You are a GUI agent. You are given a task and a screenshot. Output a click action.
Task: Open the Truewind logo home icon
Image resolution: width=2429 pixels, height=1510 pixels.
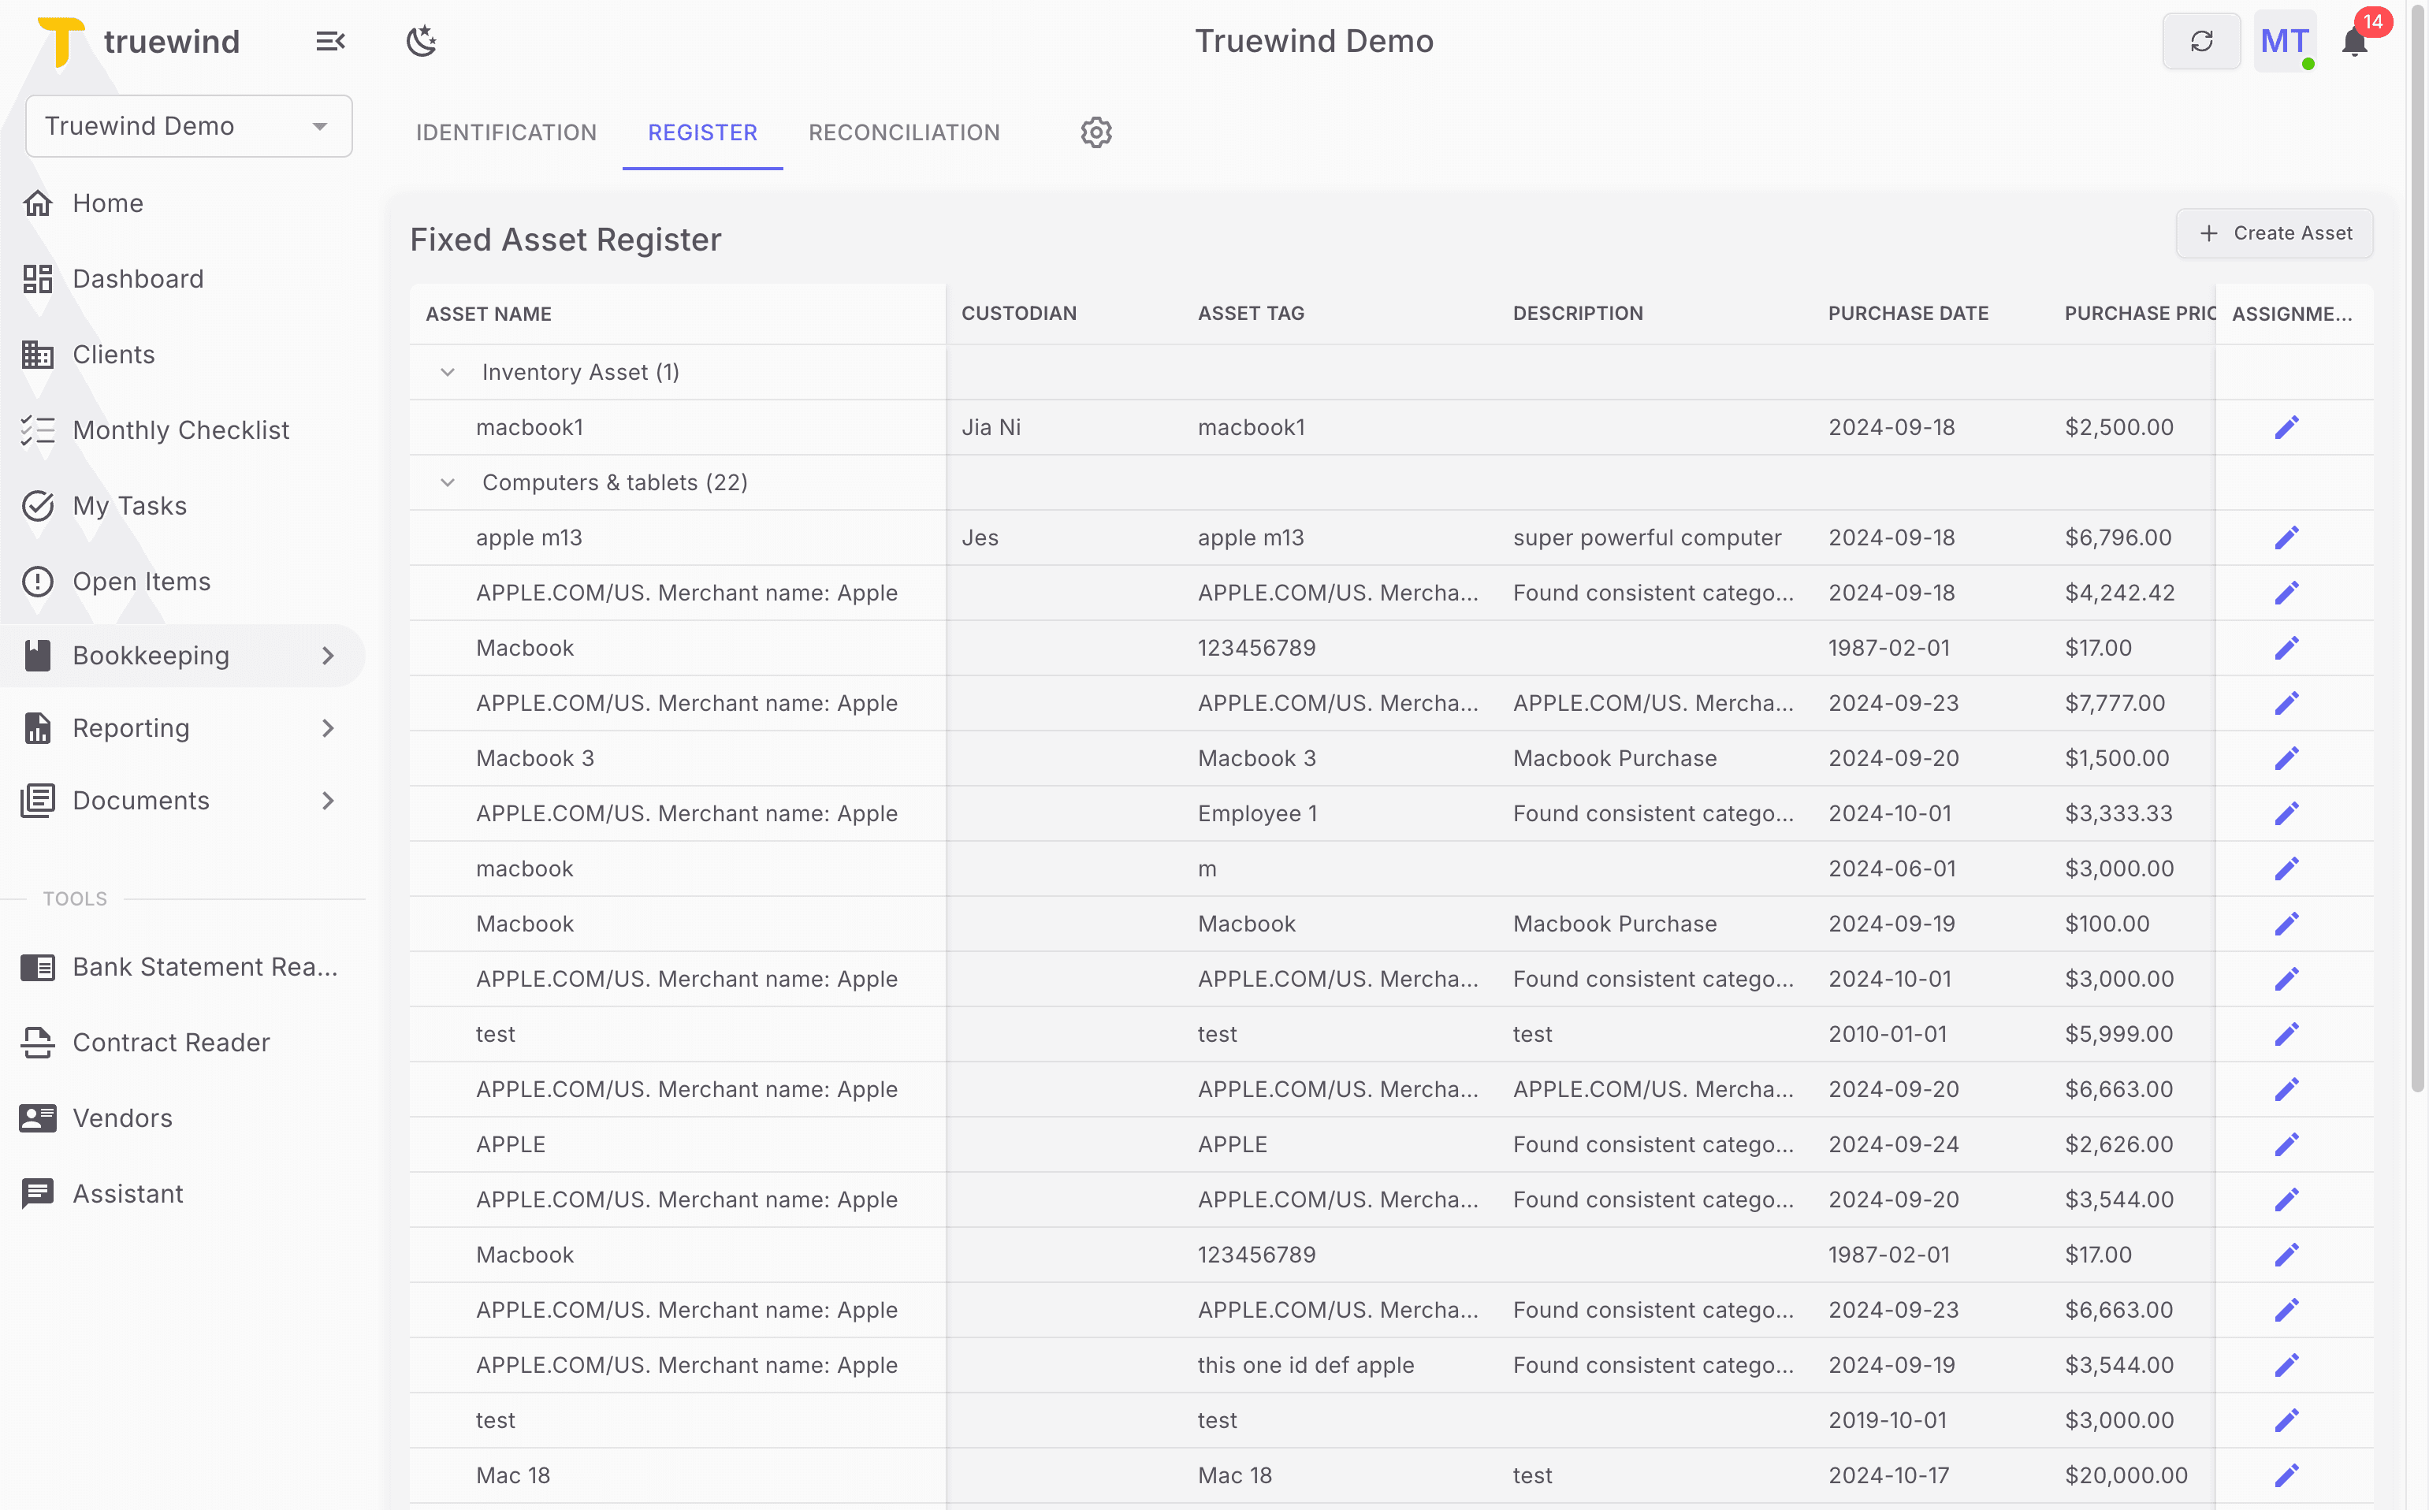[x=62, y=41]
